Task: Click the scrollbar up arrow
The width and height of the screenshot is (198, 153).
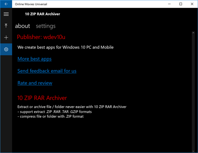Action: coord(193,33)
